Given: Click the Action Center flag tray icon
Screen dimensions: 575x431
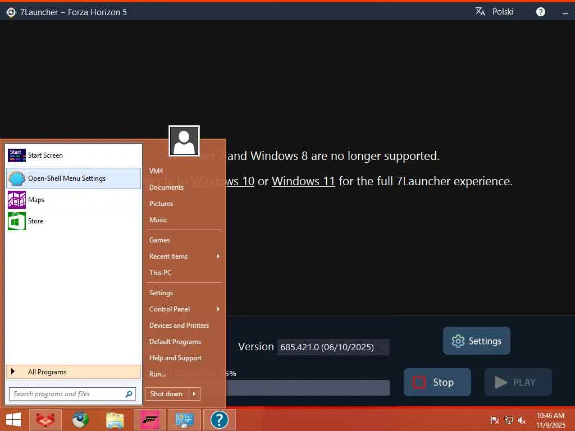Looking at the screenshot, I should pyautogui.click(x=495, y=420).
